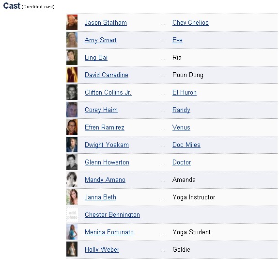Open the Menina Fortunato actor link
Image resolution: width=279 pixels, height=259 pixels.
coord(109,232)
